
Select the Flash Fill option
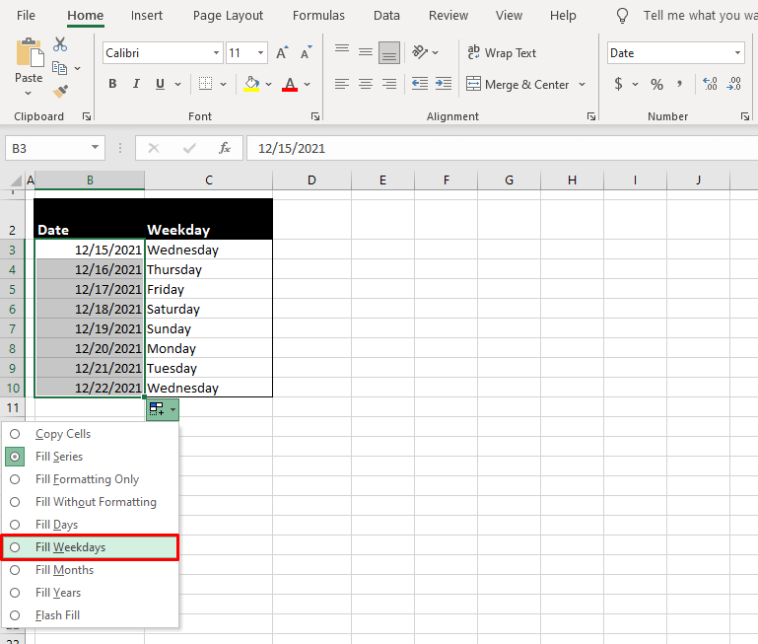click(x=91, y=615)
